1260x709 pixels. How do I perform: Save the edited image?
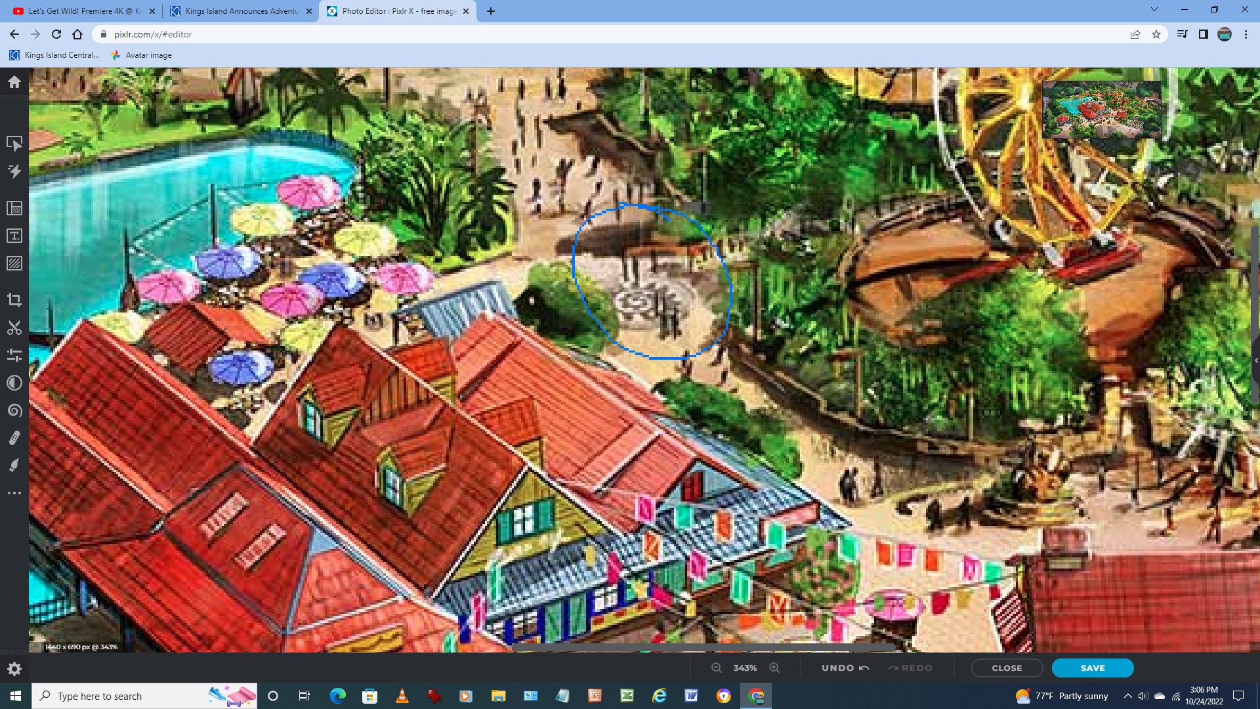point(1093,668)
